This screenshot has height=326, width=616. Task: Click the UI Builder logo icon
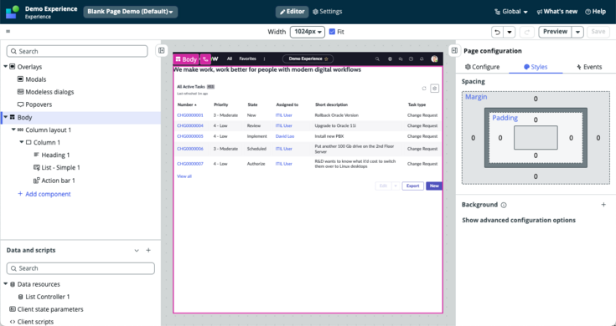13,12
